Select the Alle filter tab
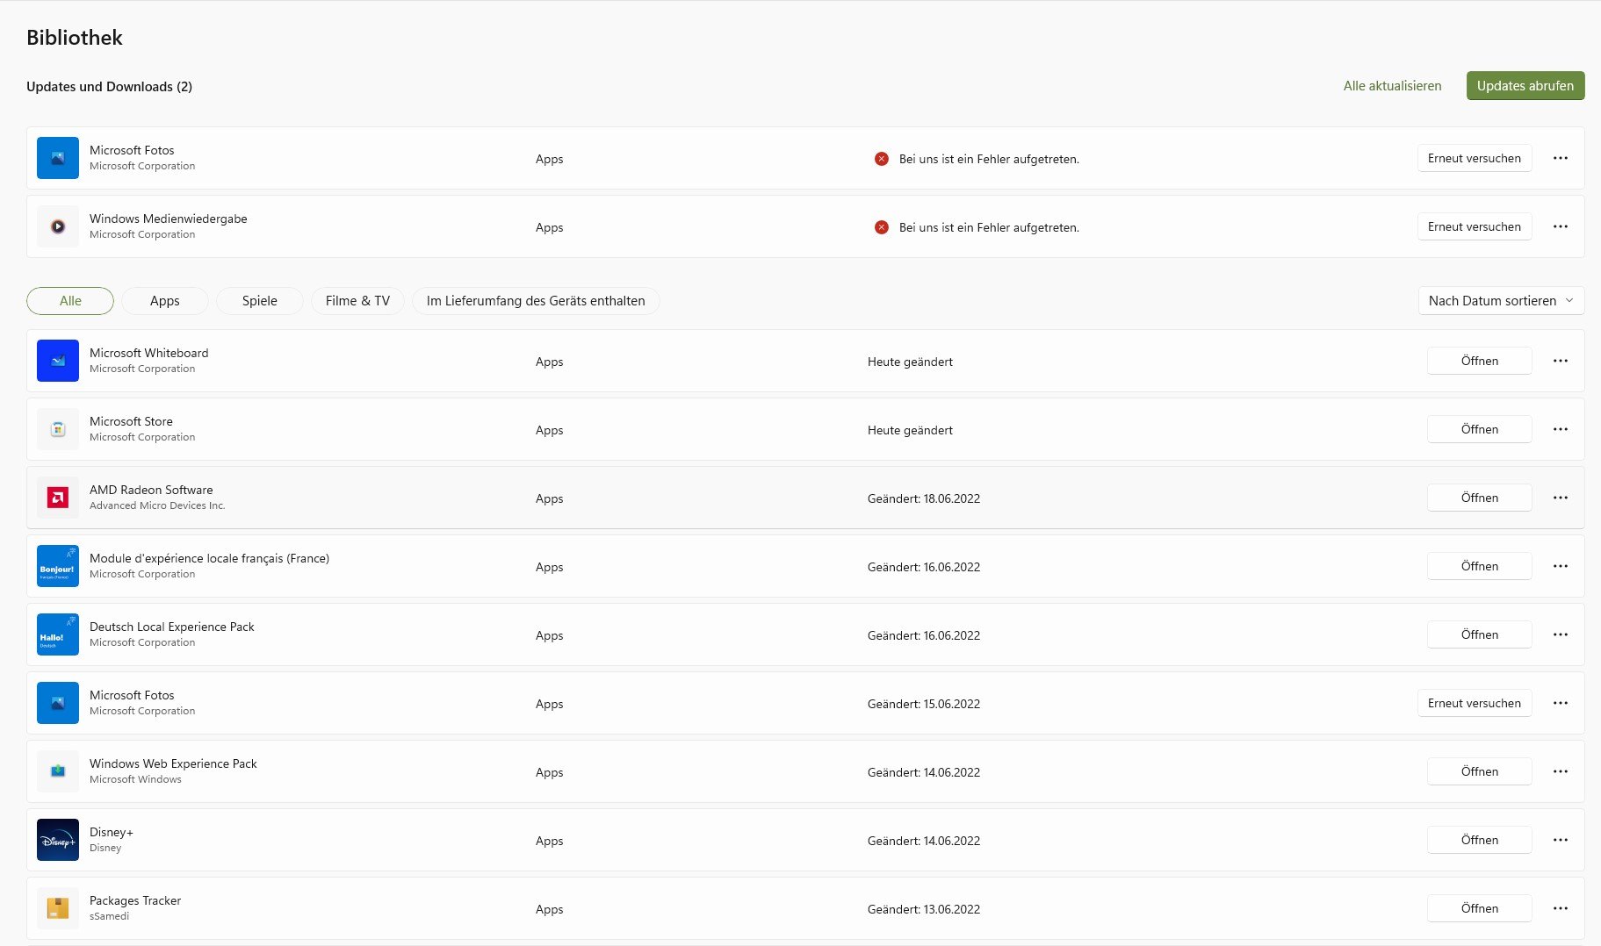This screenshot has height=946, width=1601. [70, 300]
